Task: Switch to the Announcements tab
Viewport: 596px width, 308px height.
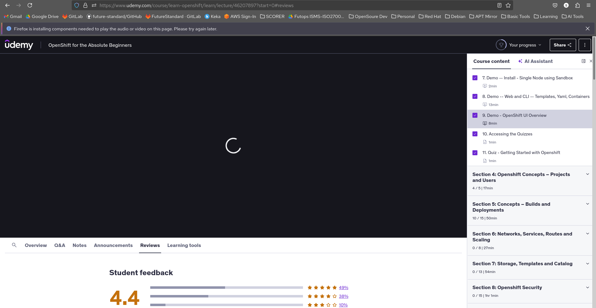Action: pos(113,245)
